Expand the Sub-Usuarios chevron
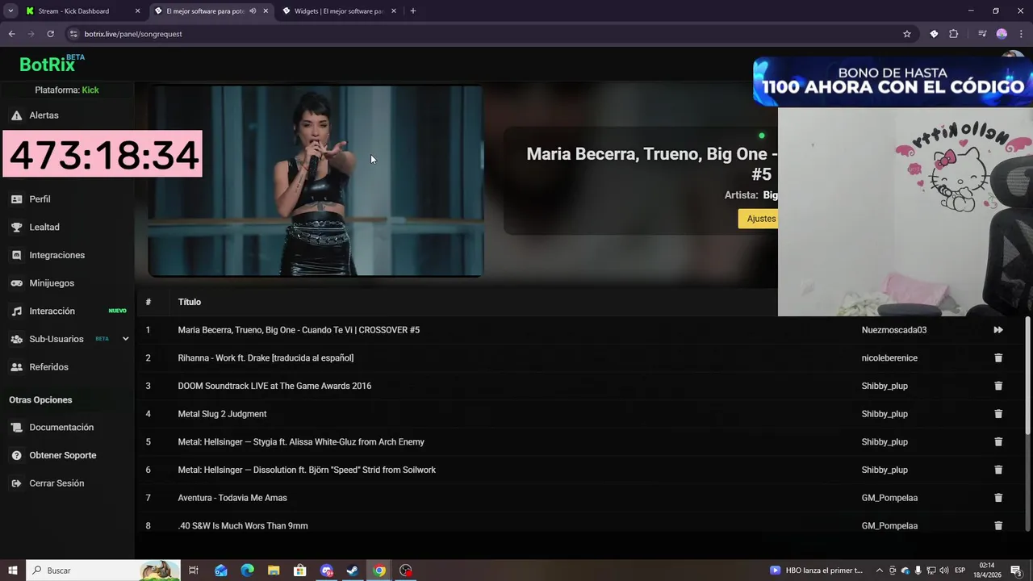This screenshot has height=581, width=1033. pyautogui.click(x=125, y=339)
